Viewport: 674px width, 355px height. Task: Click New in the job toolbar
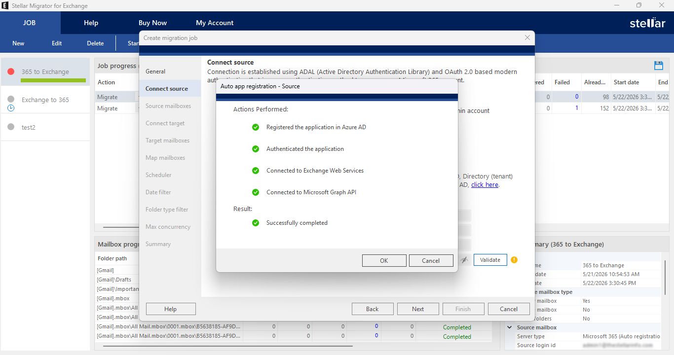[x=18, y=43]
